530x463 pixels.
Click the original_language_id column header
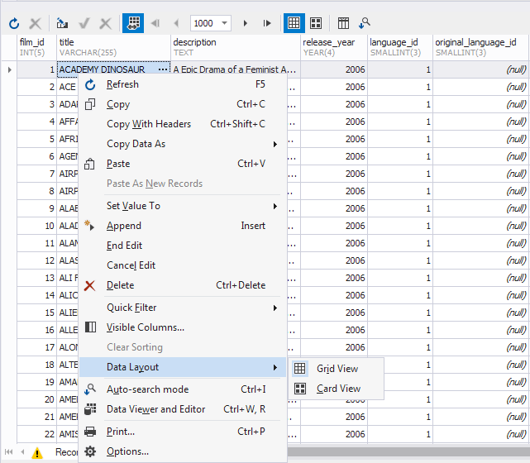(481, 47)
